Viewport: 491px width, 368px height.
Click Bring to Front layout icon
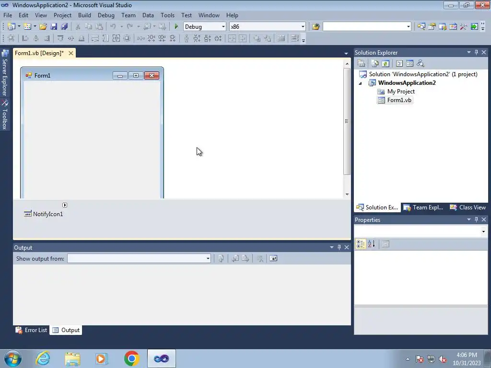[257, 38]
